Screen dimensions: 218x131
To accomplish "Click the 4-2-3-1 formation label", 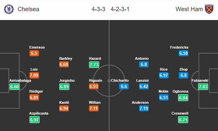I will [120, 9].
